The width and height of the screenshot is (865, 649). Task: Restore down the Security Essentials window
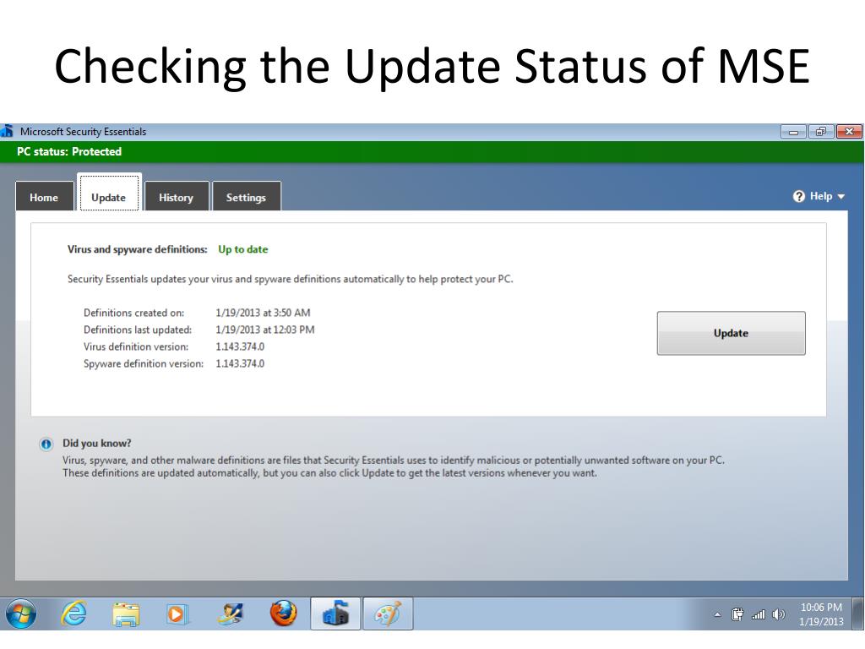pyautogui.click(x=821, y=132)
